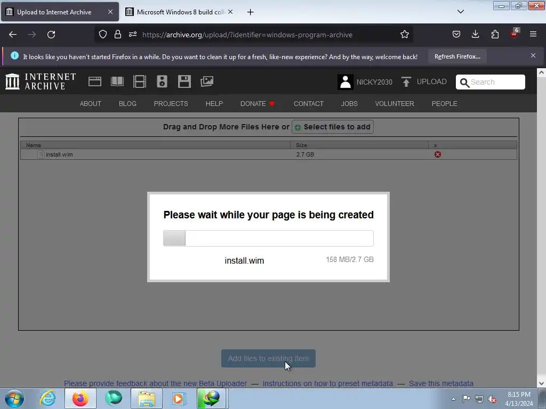
Task: Open the Extensions puzzle icon
Action: pos(495,35)
